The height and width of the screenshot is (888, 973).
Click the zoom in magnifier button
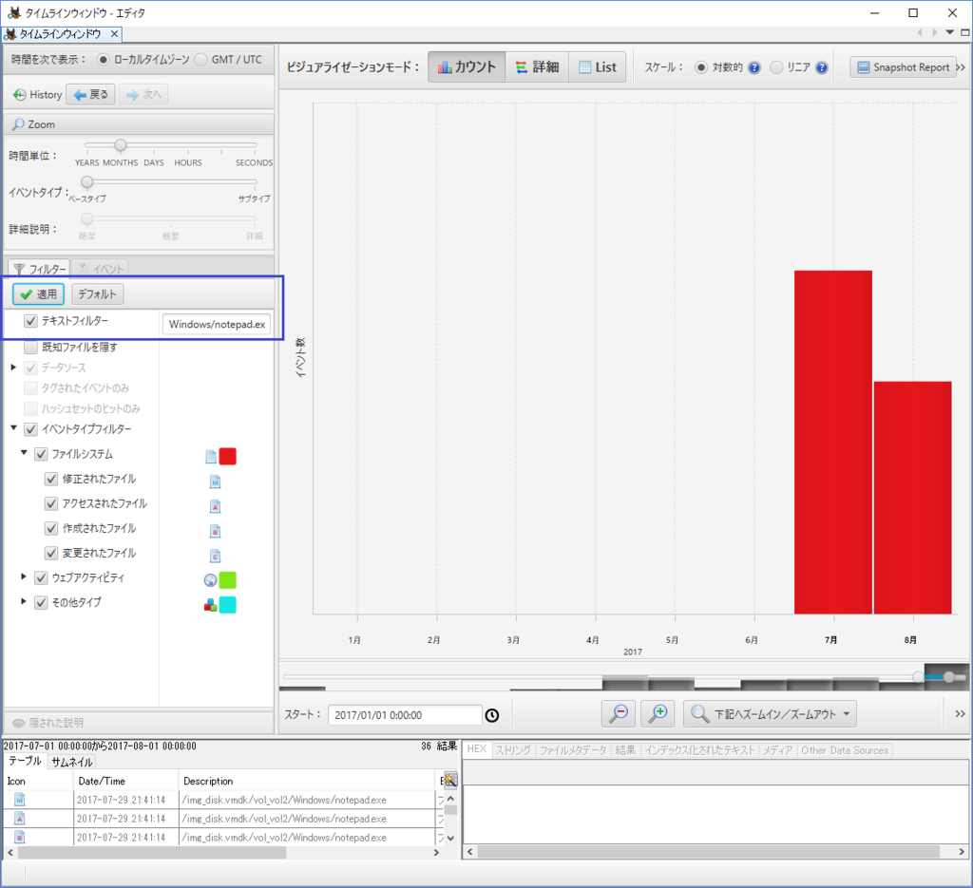click(658, 714)
